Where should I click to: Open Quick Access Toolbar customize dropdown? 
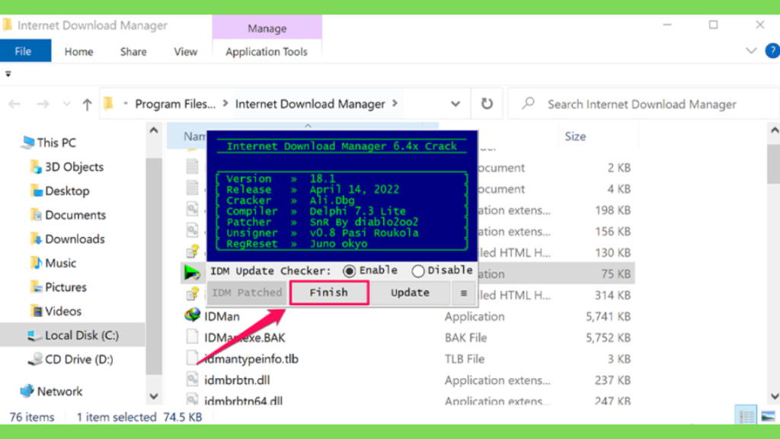(8, 74)
